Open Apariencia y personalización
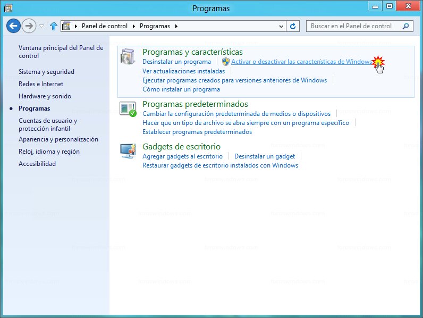 tap(58, 139)
